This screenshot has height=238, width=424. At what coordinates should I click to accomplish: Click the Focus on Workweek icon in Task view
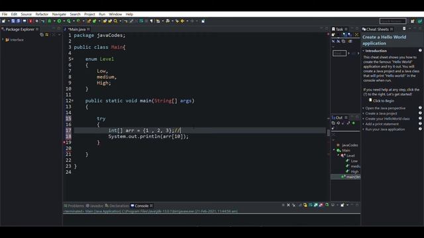click(x=356, y=35)
